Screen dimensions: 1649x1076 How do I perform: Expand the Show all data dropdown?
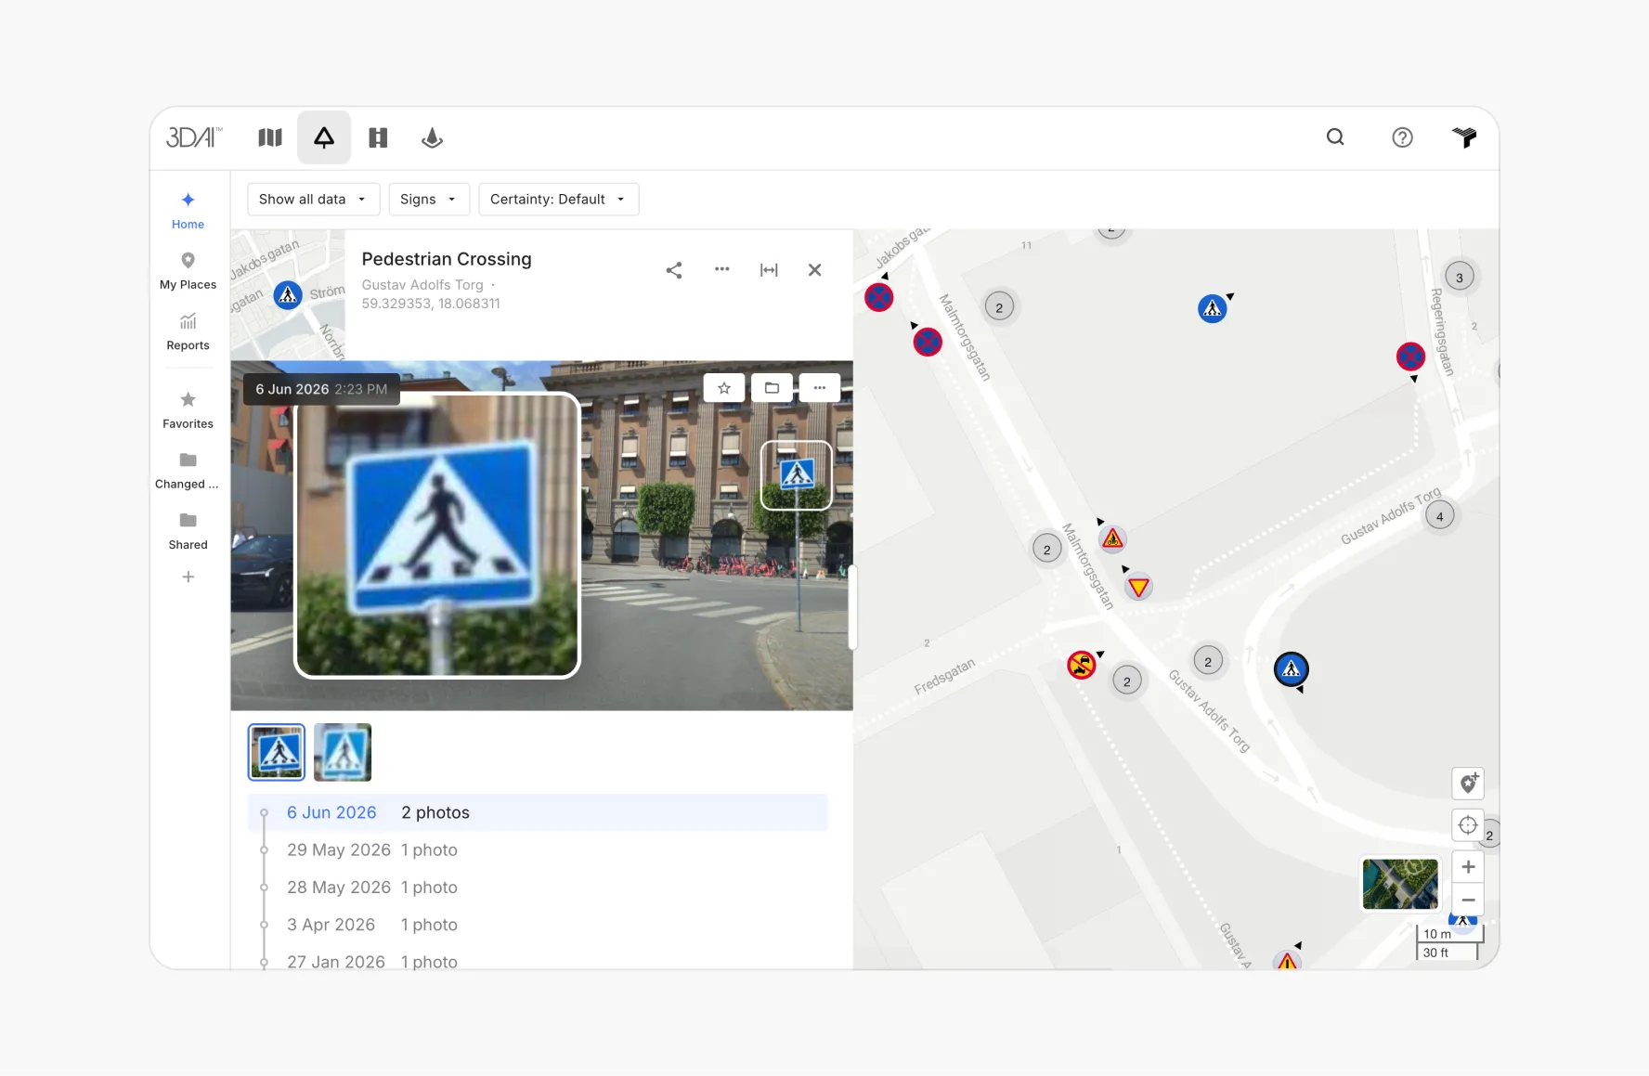click(x=313, y=199)
